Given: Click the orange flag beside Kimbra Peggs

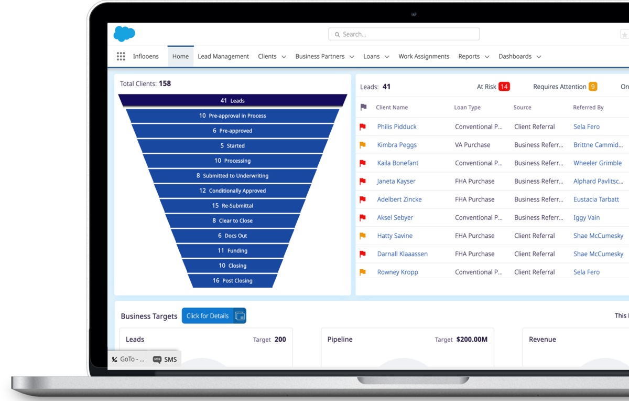Looking at the screenshot, I should point(363,144).
